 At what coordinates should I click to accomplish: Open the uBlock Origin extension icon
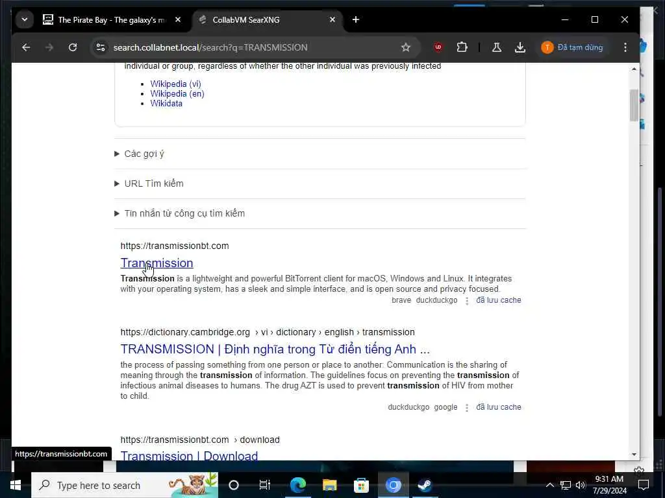pyautogui.click(x=438, y=47)
